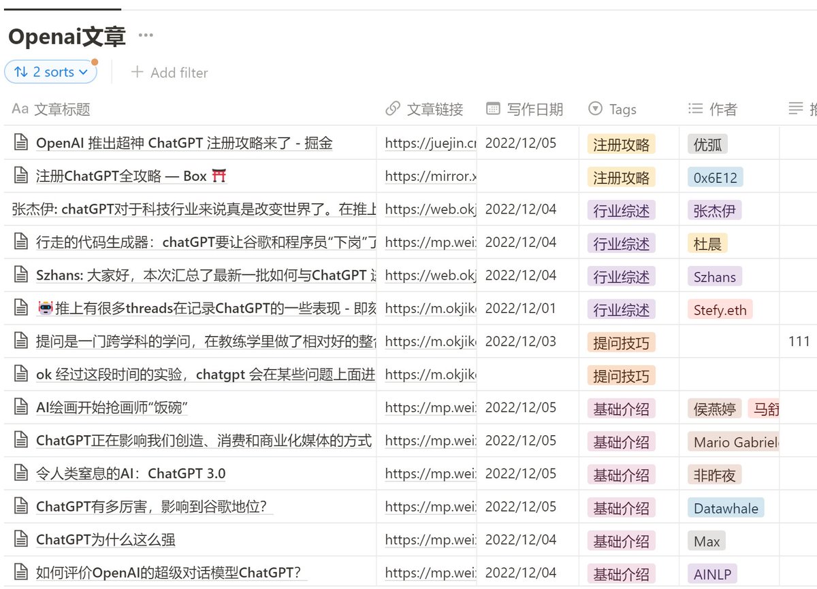Click the empty date cell in ok 经过这段时间 row
Screen dimensions: 817x589
coord(528,374)
